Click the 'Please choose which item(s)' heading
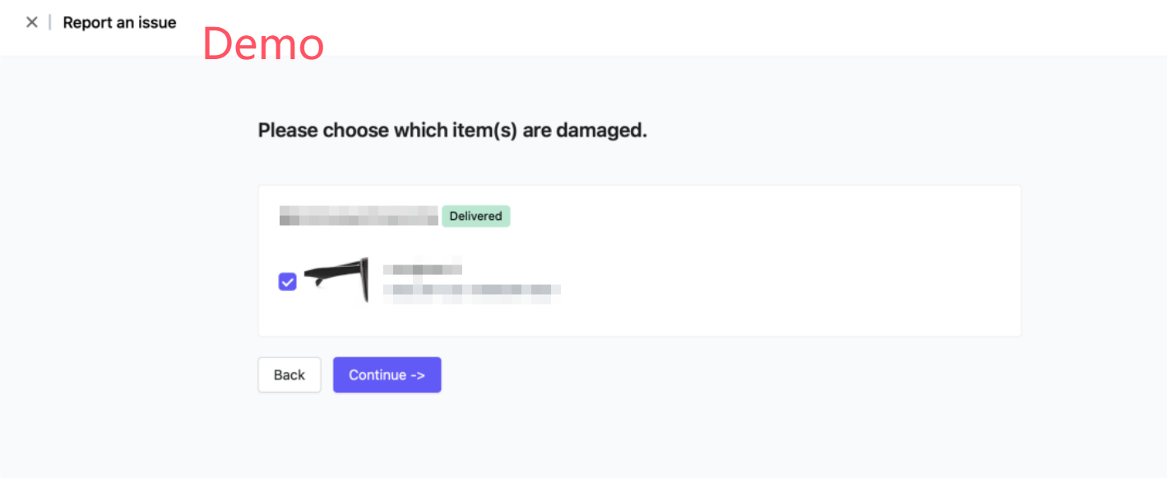 452,130
